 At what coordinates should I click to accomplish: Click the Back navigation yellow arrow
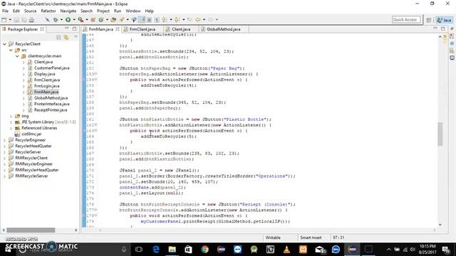point(198,20)
